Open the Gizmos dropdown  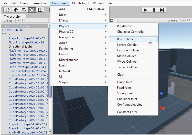point(173,20)
